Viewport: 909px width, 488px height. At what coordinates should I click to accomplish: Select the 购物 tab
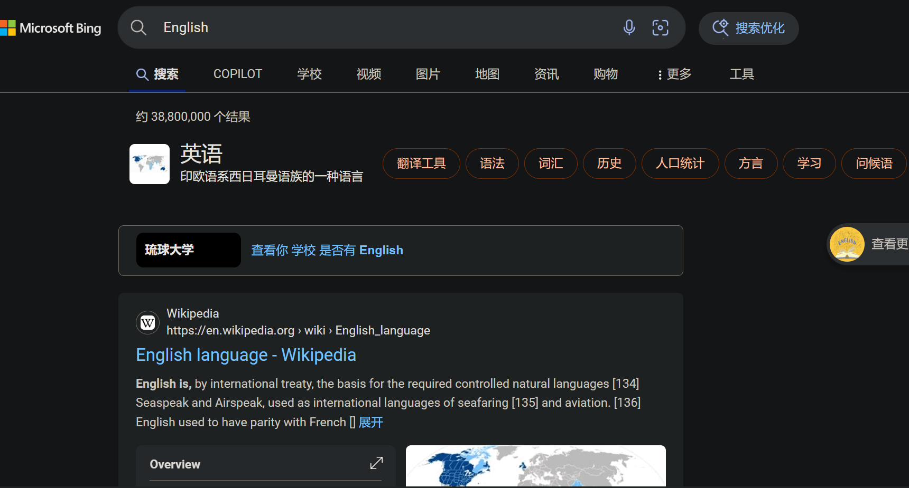pyautogui.click(x=606, y=74)
